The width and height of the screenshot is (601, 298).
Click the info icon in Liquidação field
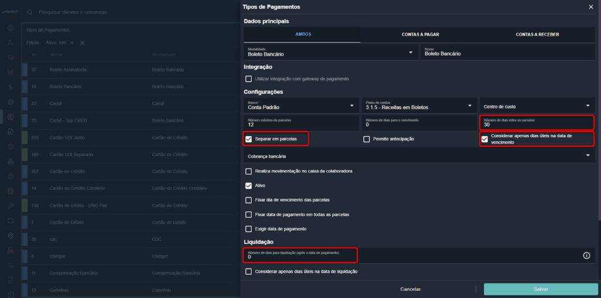point(586,255)
